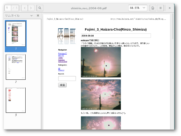Click the サムネイル sidebar label
181x136 pixels.
(x=13, y=16)
